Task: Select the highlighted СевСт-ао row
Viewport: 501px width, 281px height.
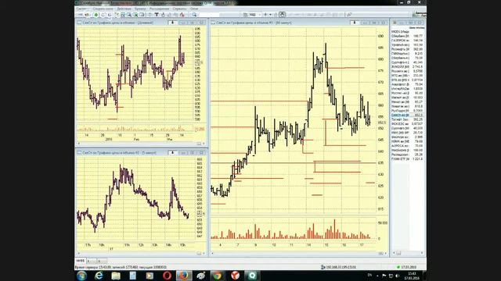Action: click(407, 115)
